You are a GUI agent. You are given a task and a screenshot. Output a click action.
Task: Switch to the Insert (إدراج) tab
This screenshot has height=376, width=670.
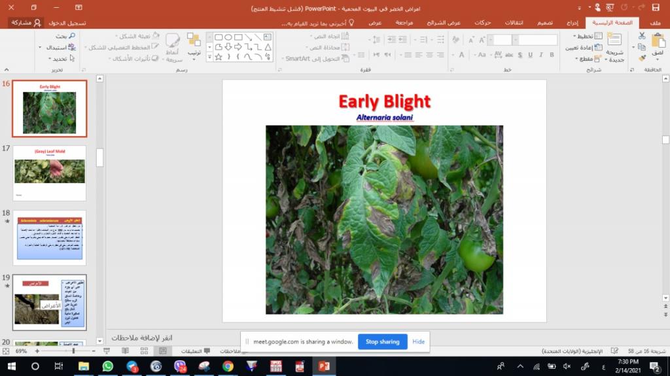click(x=572, y=22)
